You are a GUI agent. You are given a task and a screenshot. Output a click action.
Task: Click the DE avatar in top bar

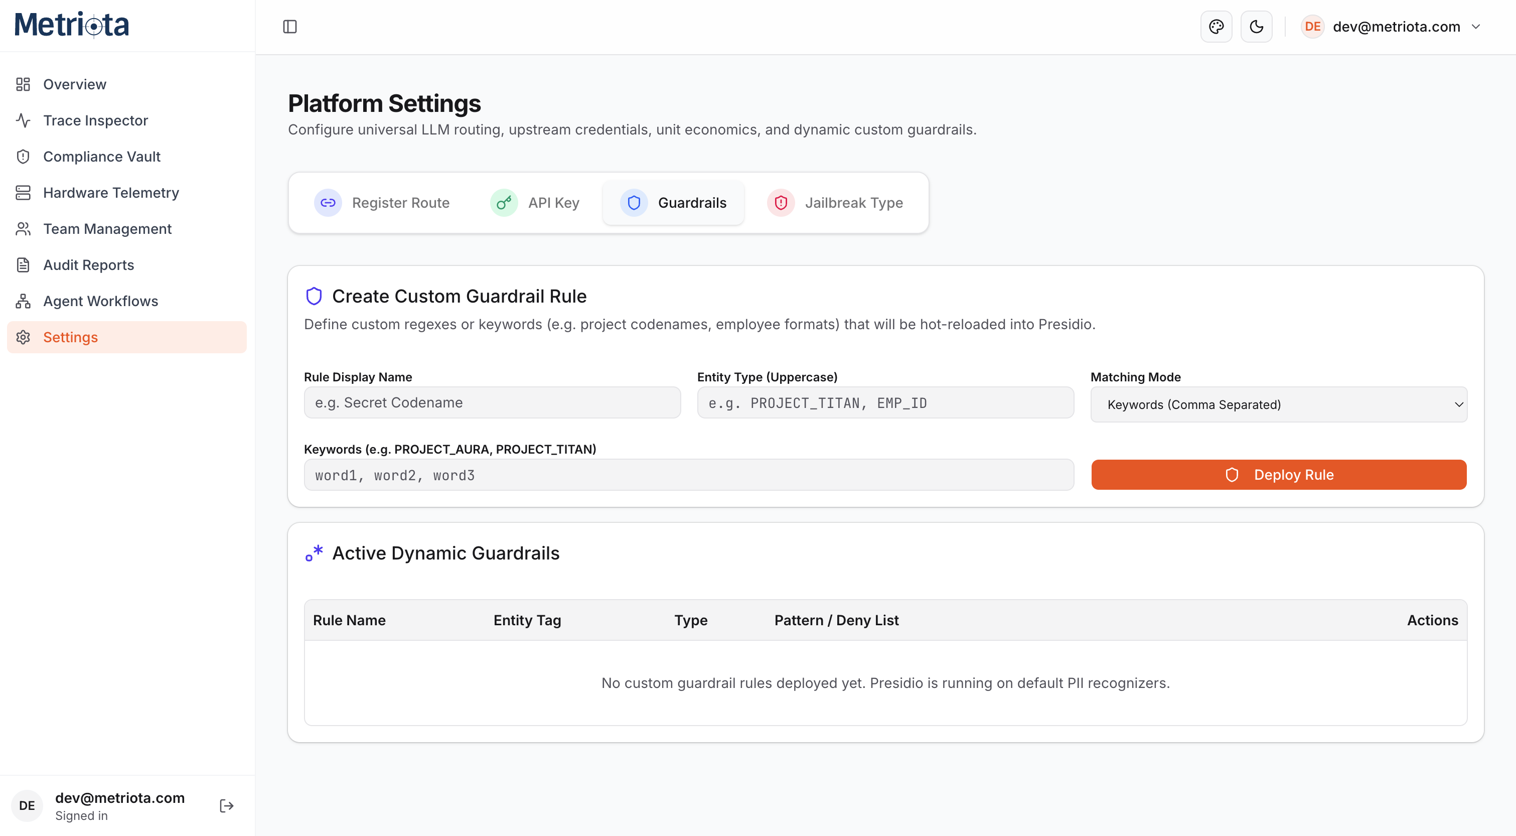[1312, 27]
